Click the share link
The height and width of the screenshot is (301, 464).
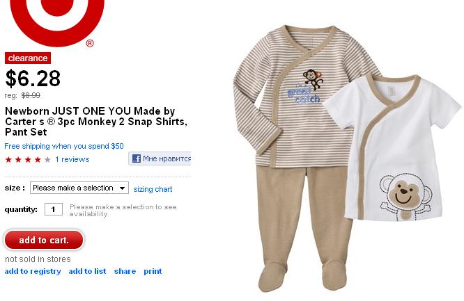[125, 271]
